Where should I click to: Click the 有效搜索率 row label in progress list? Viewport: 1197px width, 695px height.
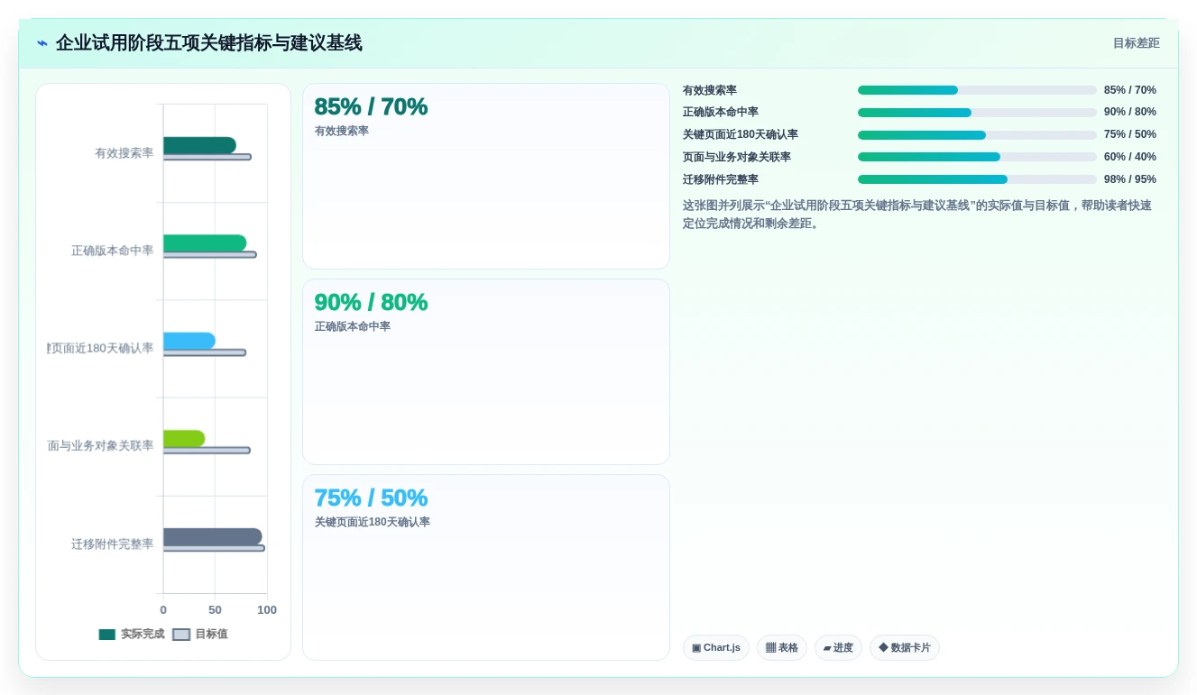pyautogui.click(x=710, y=90)
